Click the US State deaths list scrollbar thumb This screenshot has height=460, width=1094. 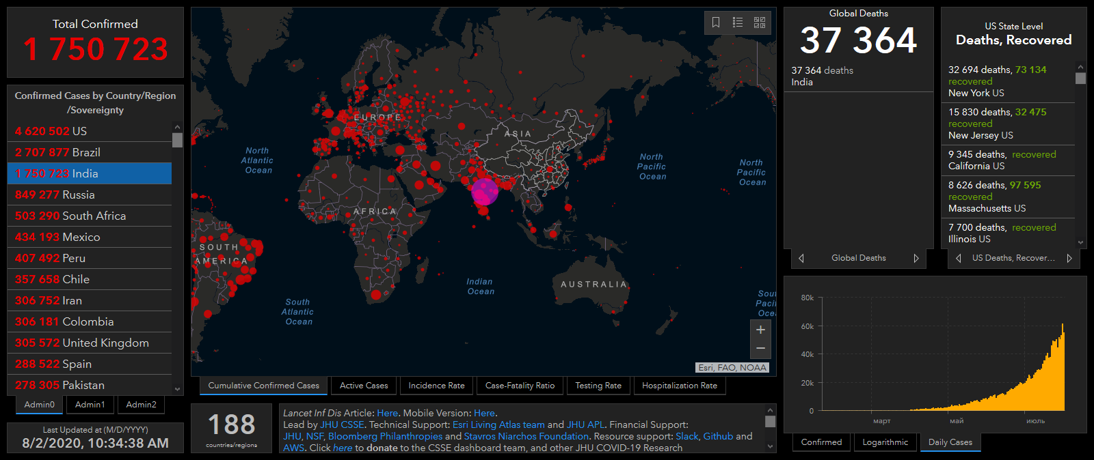[x=1080, y=78]
